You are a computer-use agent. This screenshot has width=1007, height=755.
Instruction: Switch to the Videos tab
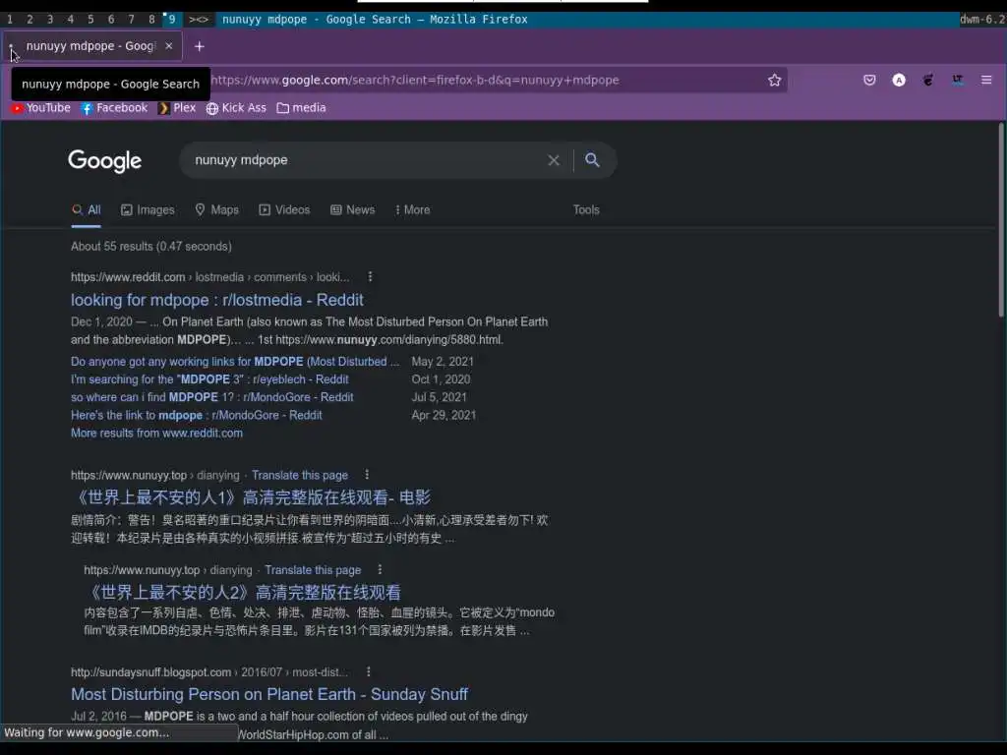[x=284, y=210]
